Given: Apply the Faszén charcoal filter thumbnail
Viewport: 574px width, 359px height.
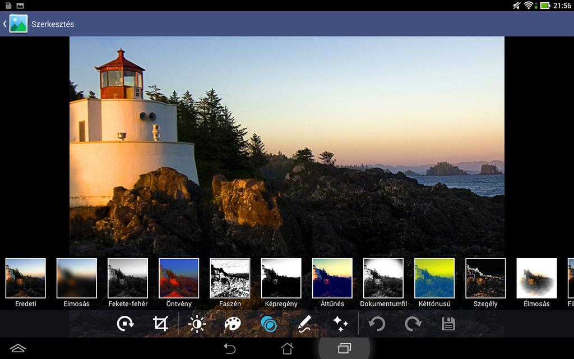Looking at the screenshot, I should pos(230,278).
